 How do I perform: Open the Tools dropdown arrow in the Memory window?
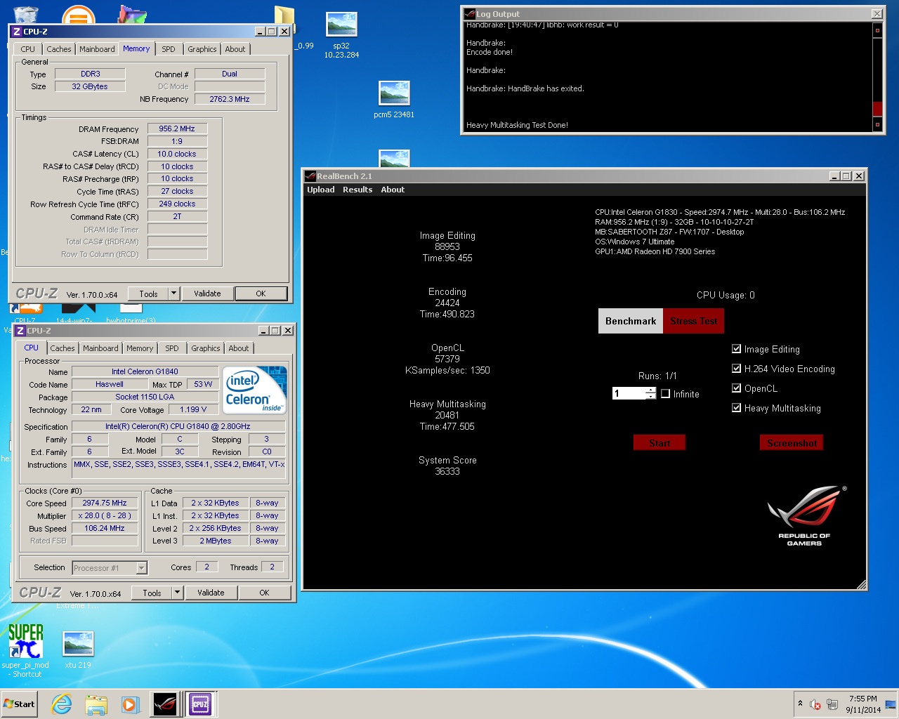(x=175, y=293)
